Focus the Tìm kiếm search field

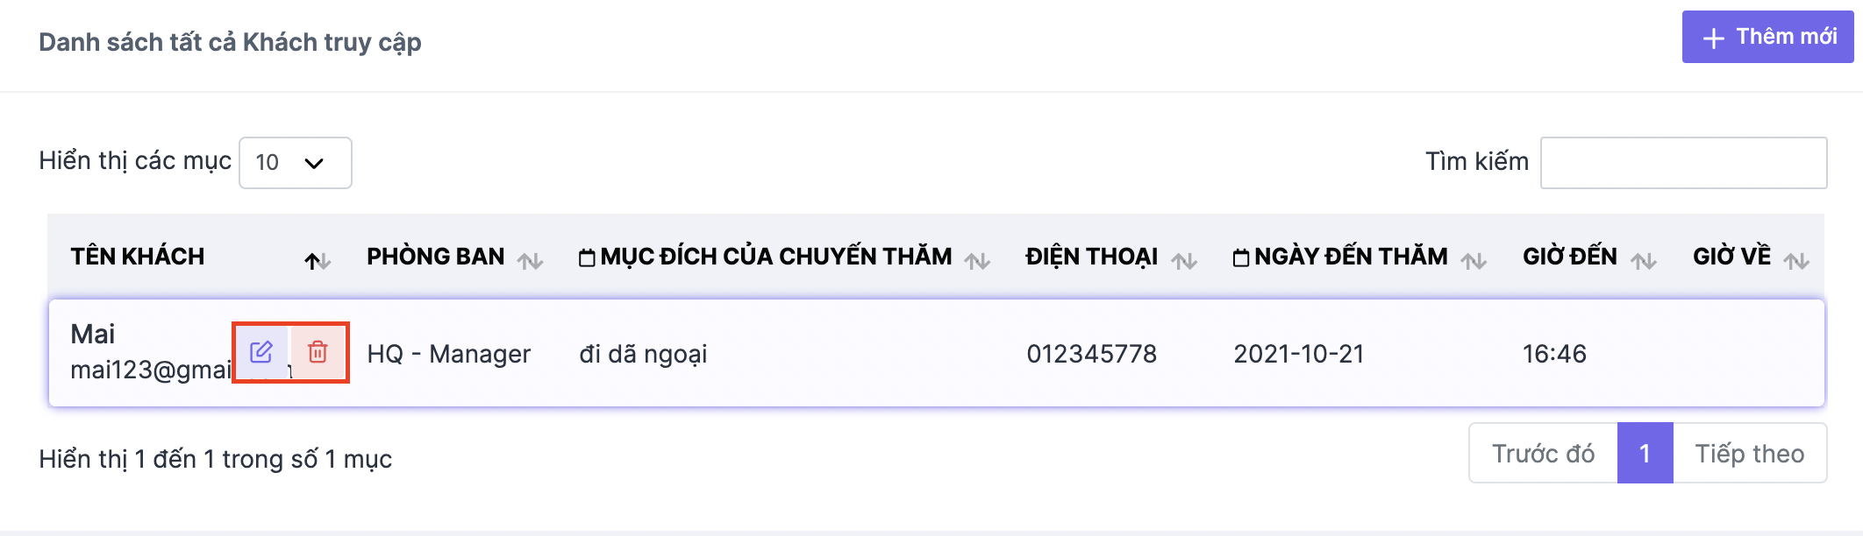click(x=1684, y=163)
